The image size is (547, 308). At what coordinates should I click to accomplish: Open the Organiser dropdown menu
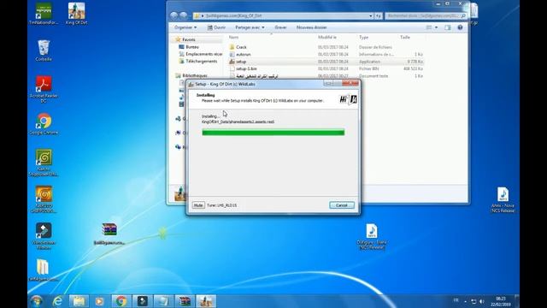pos(185,27)
